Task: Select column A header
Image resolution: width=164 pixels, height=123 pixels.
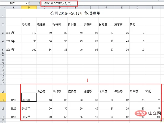Action: coord(13,7)
